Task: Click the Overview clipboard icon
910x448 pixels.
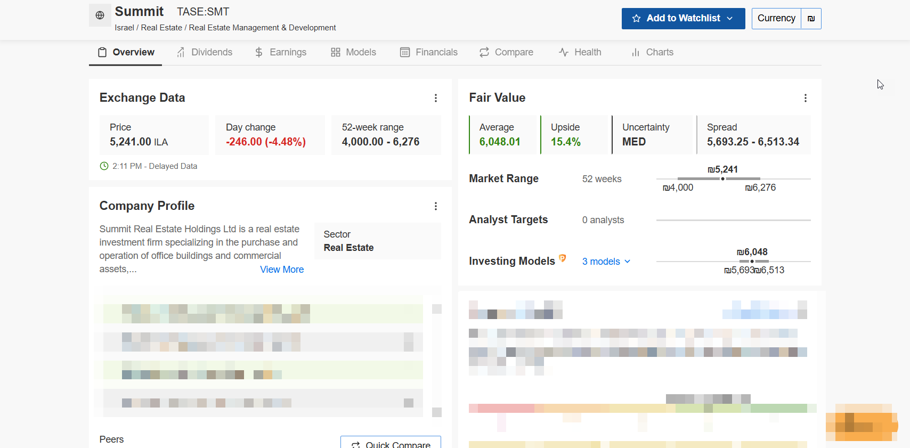Action: point(102,52)
